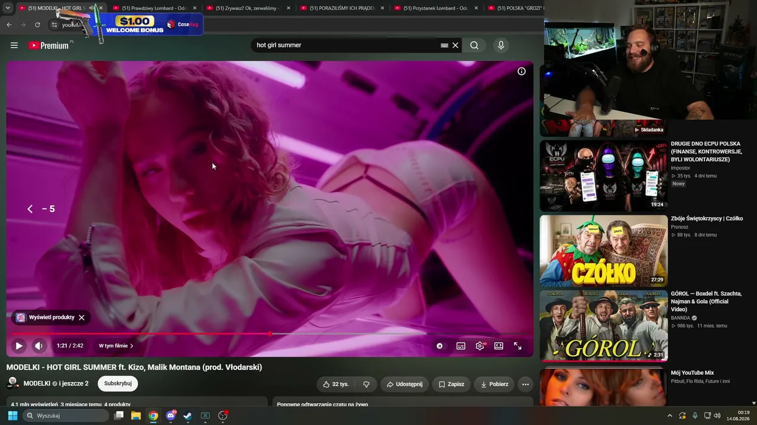
Task: Save video with Zapisz
Action: click(x=451, y=384)
